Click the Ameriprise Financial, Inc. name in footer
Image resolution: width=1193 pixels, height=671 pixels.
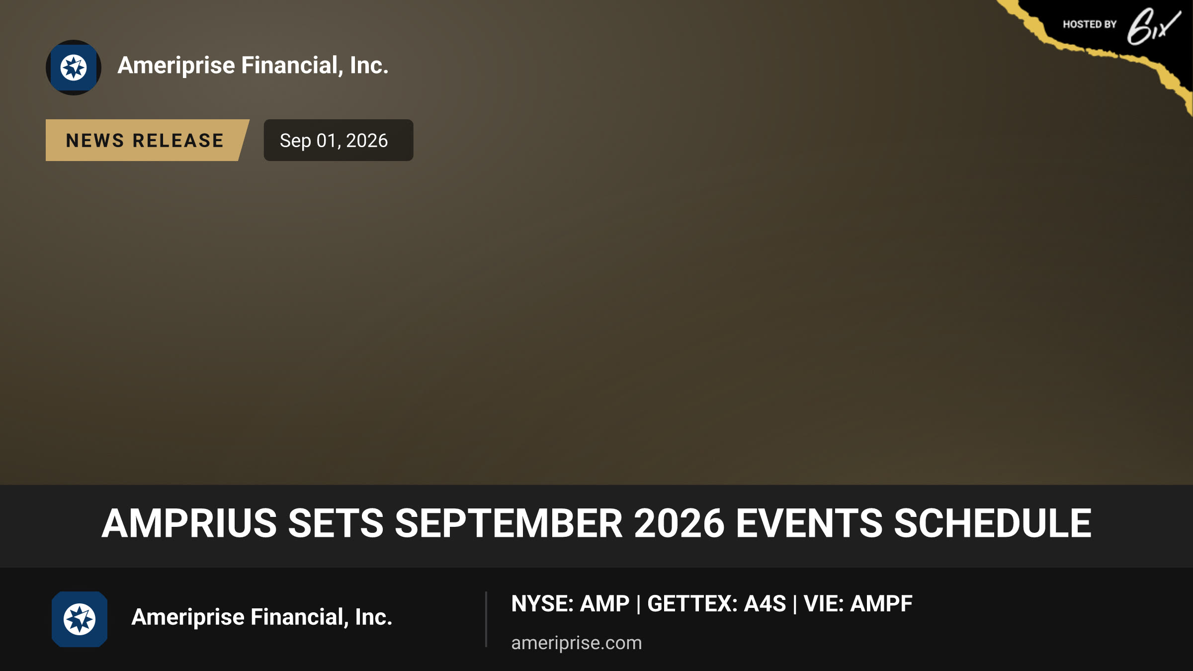pos(261,617)
